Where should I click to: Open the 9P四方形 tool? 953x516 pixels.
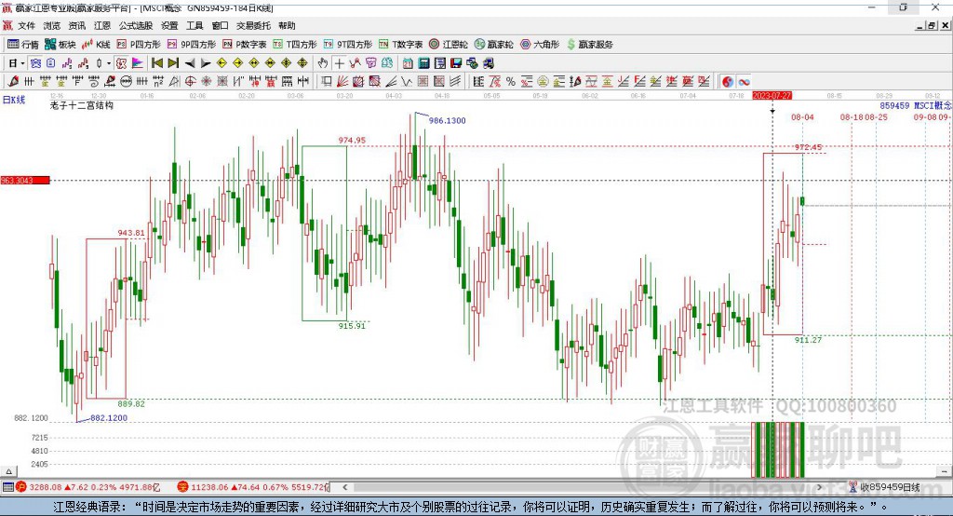pyautogui.click(x=192, y=45)
